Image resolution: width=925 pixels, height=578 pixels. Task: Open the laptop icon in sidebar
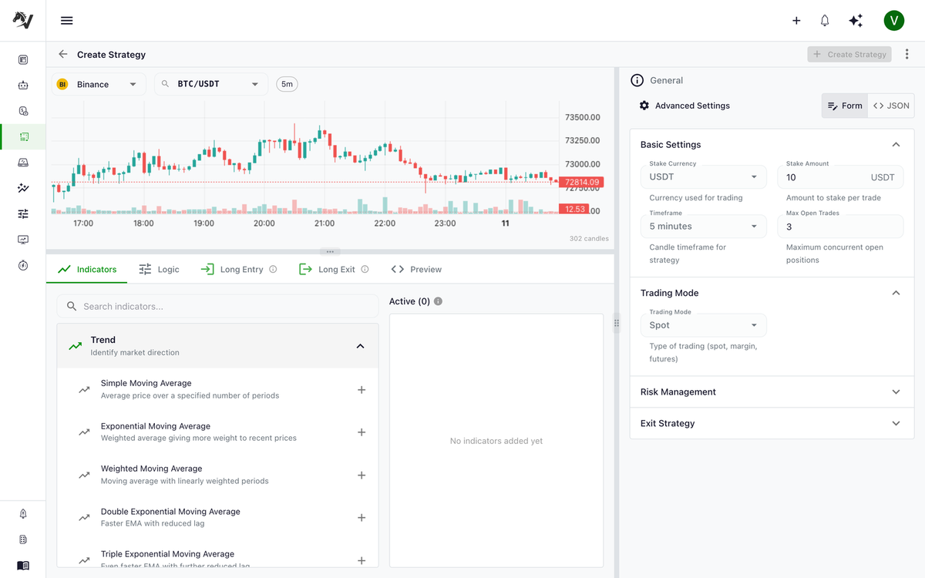tap(23, 163)
